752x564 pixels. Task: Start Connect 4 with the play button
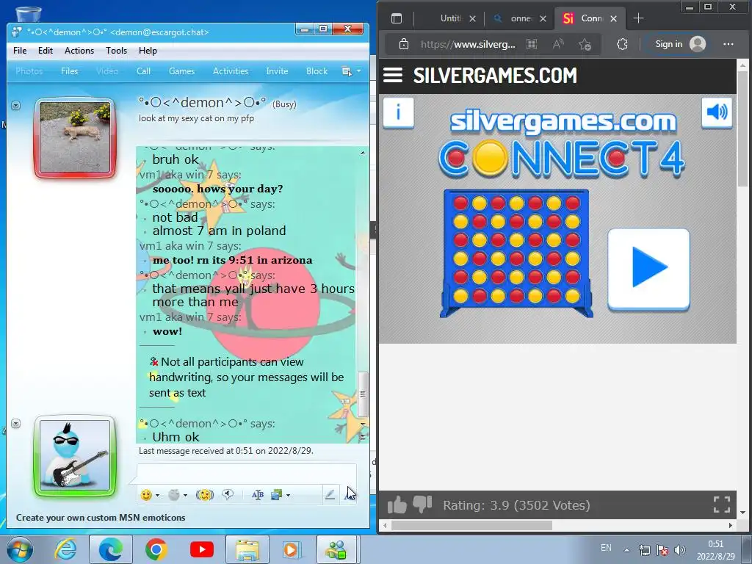pos(649,270)
